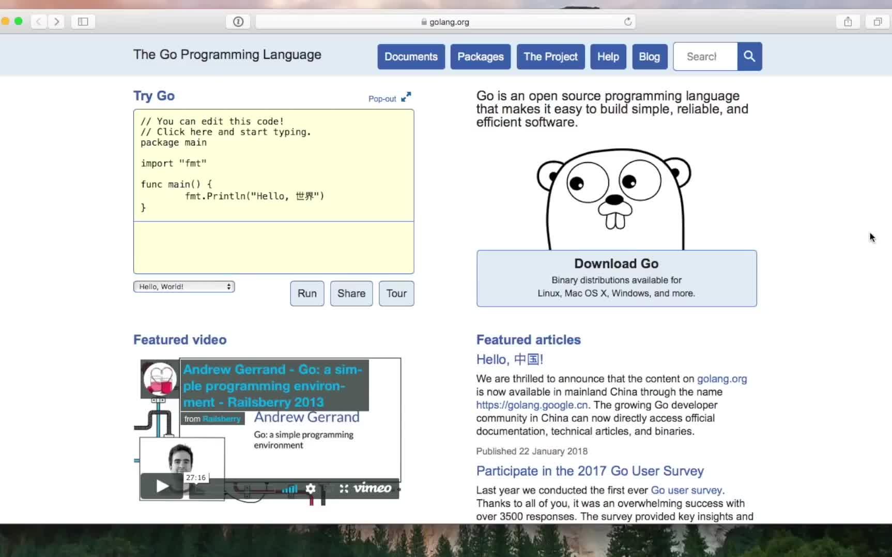Open the Blog menu
The height and width of the screenshot is (557, 892).
649,57
